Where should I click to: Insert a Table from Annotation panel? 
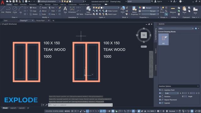point(80,14)
